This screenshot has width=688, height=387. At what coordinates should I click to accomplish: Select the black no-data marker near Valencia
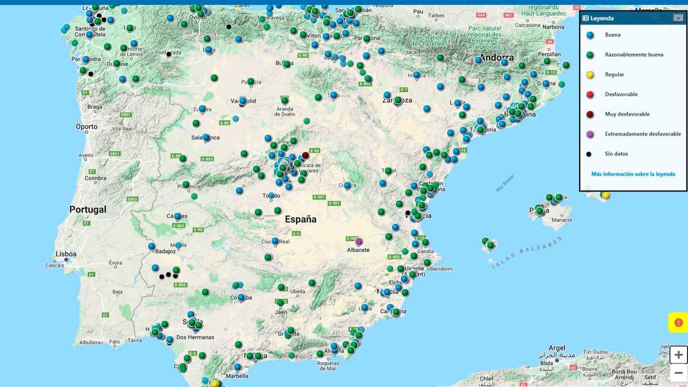[x=408, y=213]
